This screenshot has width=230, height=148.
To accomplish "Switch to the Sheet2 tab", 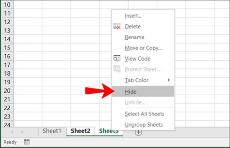I will pos(80,131).
